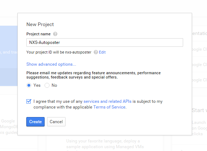Click the blue Create button
The image size is (207, 151).
[35, 122]
